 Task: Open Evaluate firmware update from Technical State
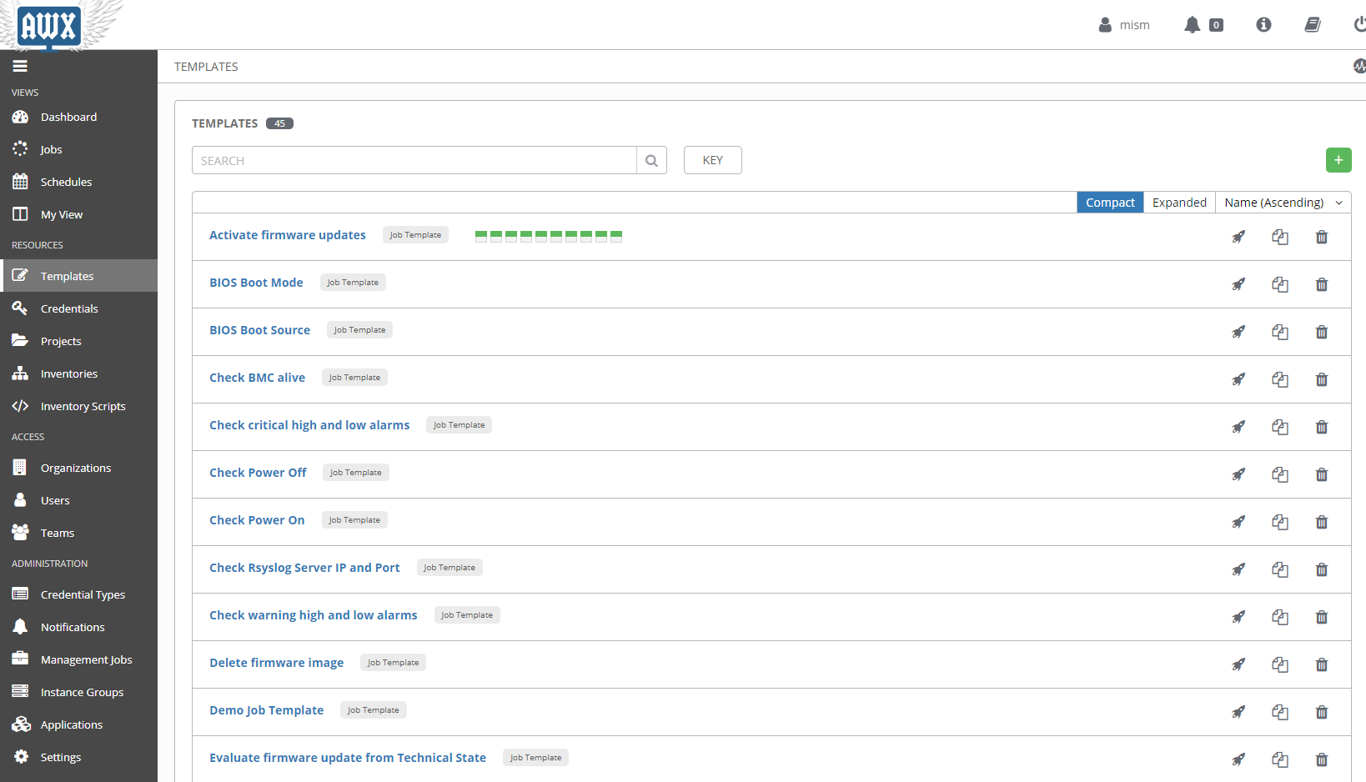pyautogui.click(x=348, y=758)
